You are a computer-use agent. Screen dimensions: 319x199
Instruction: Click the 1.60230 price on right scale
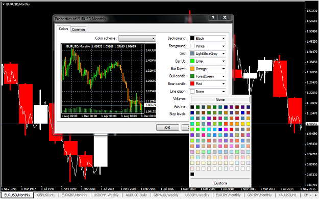pyautogui.click(x=312, y=11)
